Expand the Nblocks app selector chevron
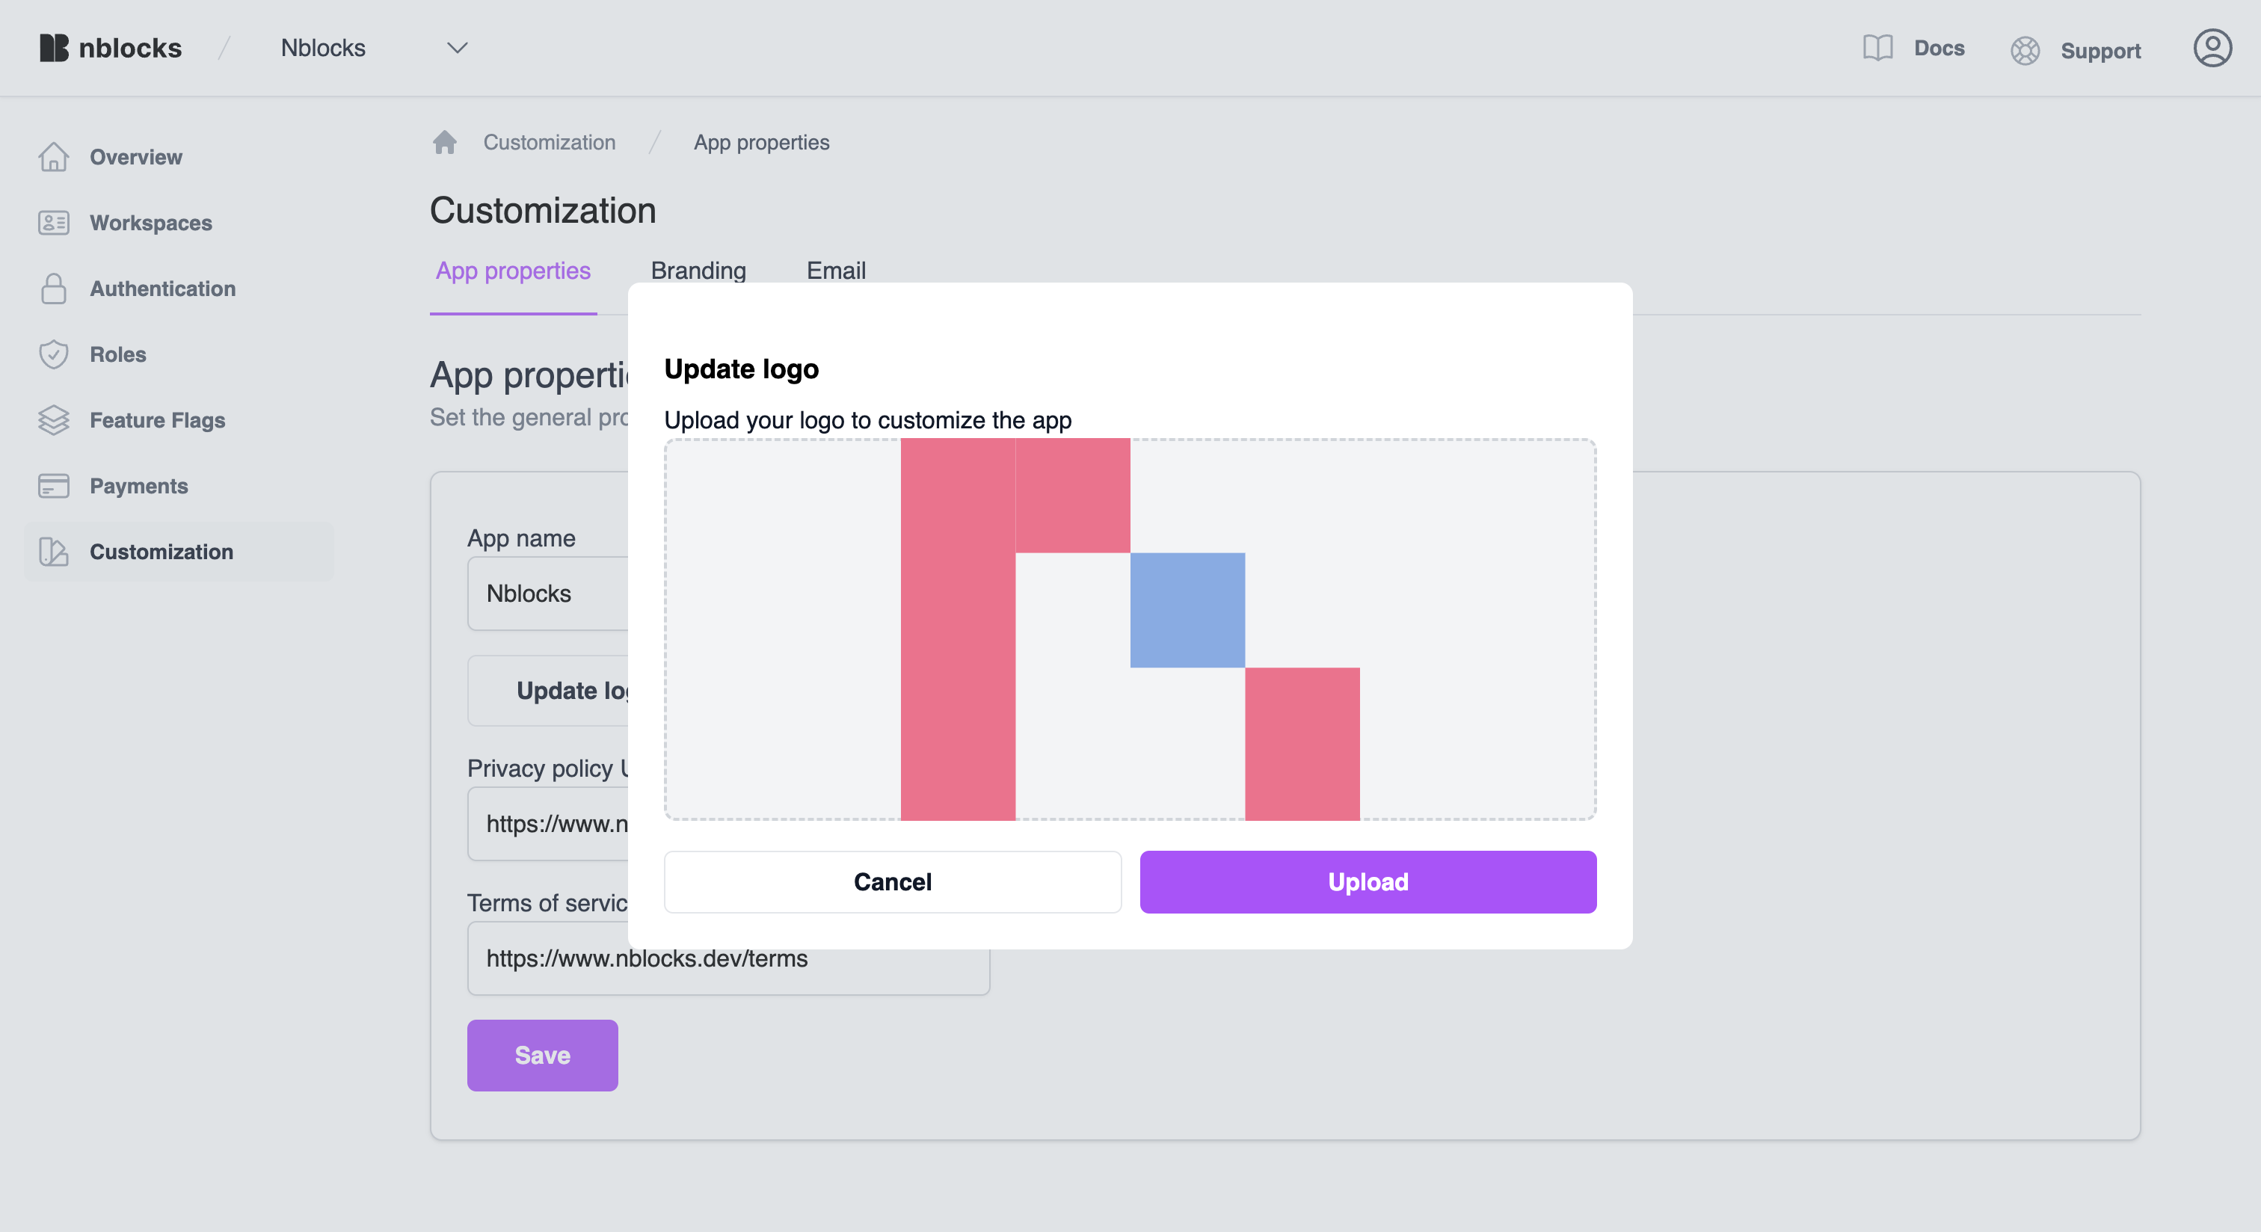2261x1232 pixels. tap(458, 47)
